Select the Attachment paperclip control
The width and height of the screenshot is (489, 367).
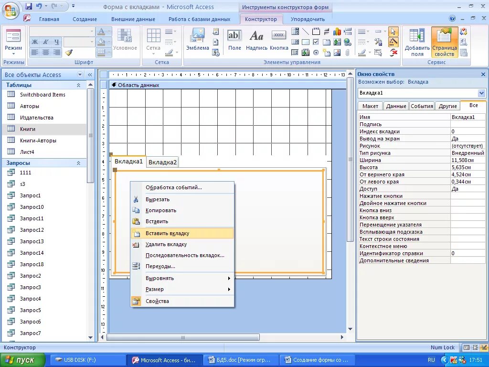tap(348, 53)
